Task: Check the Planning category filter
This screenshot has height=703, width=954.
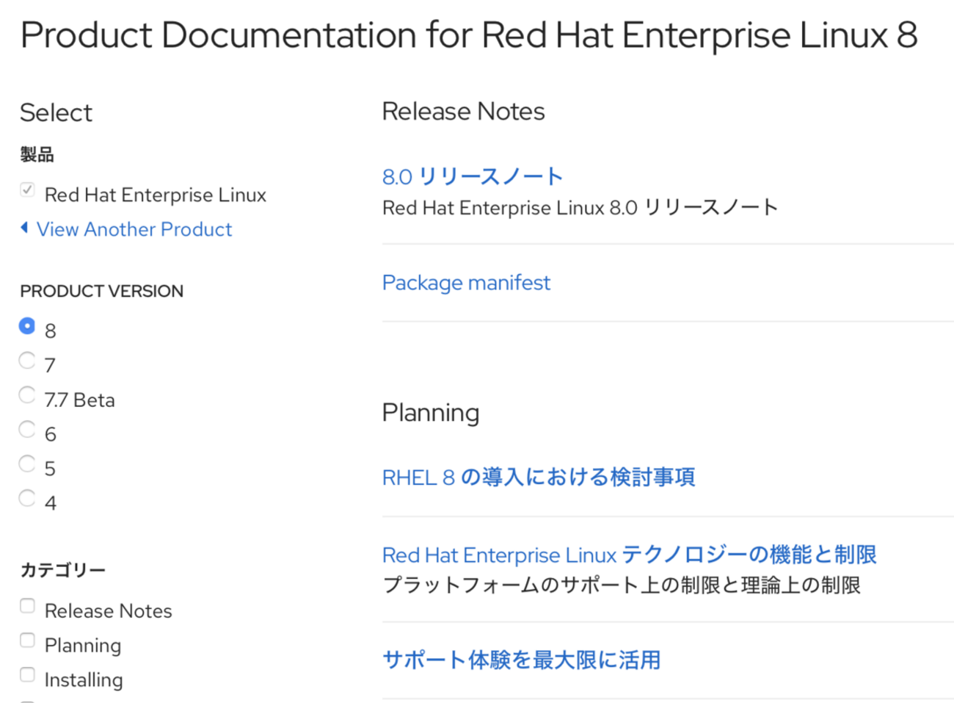Action: pos(27,641)
